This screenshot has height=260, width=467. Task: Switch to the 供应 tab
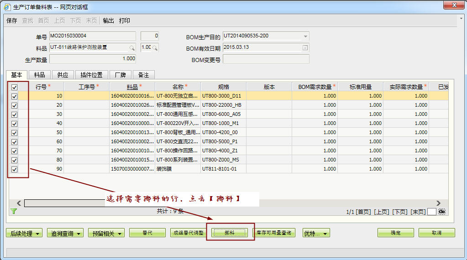point(63,75)
